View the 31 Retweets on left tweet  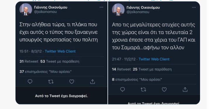click(29, 62)
